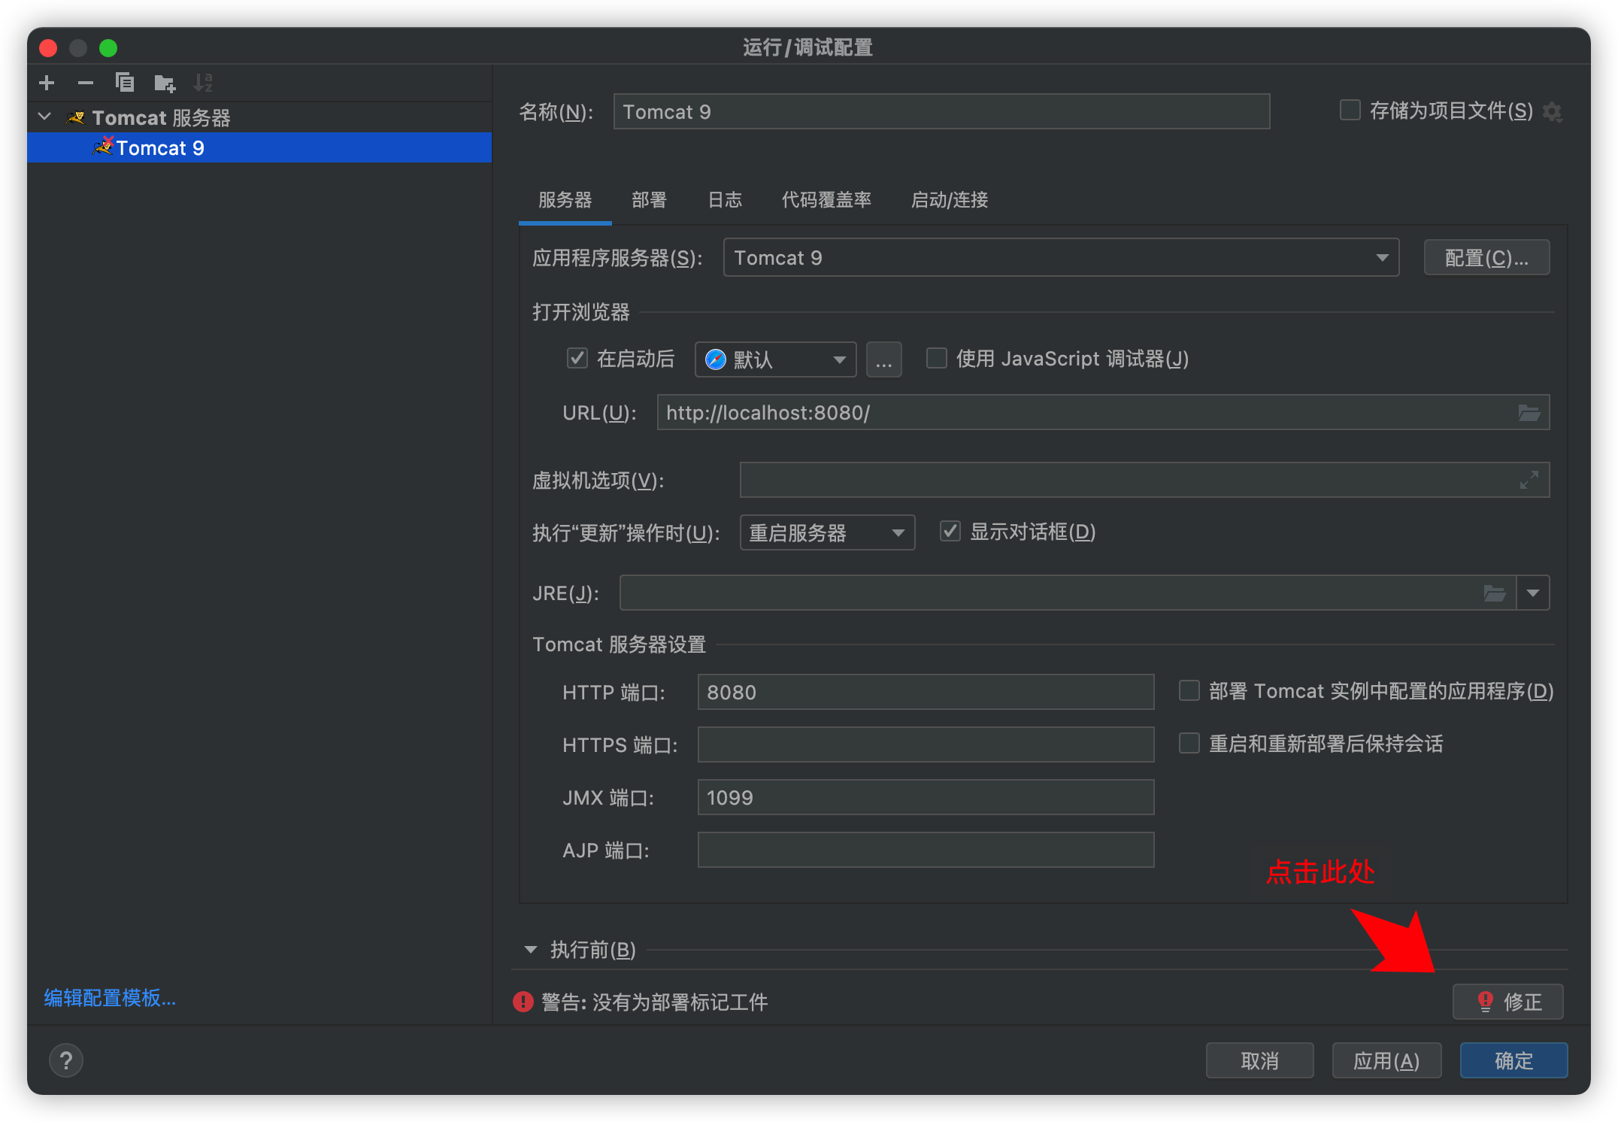
Task: Switch to the 日志 tab
Action: coord(725,200)
